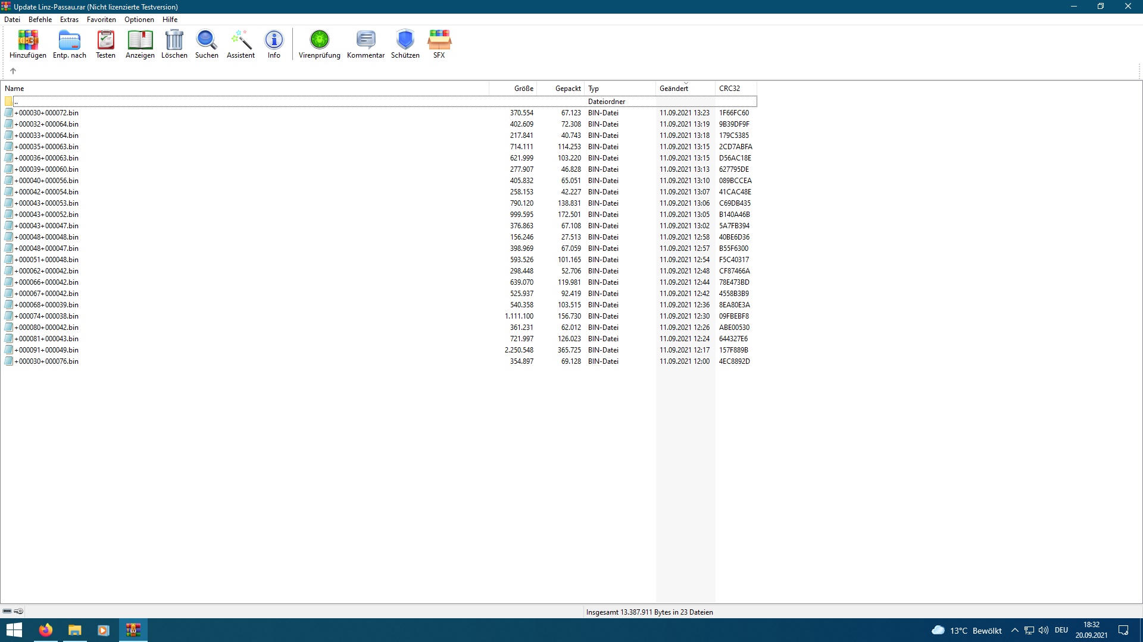Click the Hinzufügen toolbar icon
The image size is (1143, 642).
point(28,44)
